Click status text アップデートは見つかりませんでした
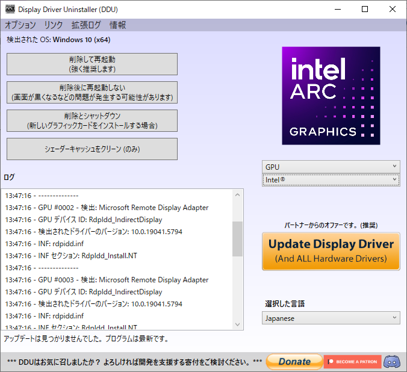Image resolution: width=407 pixels, height=372 pixels. click(86, 338)
